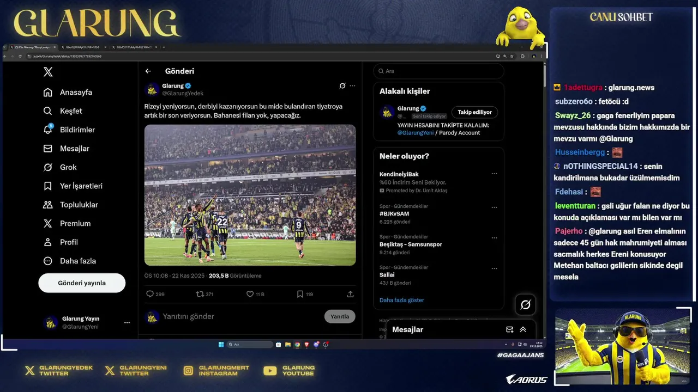Click the Grok icon on the post header
The image size is (698, 392).
point(342,85)
